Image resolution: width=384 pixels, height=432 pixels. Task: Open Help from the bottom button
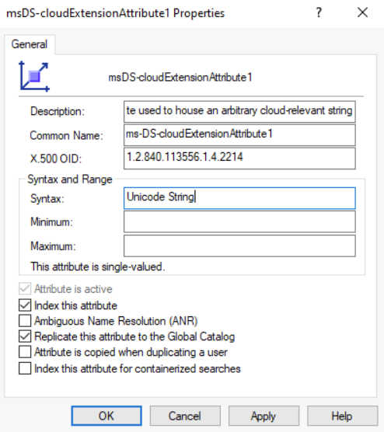pos(342,416)
